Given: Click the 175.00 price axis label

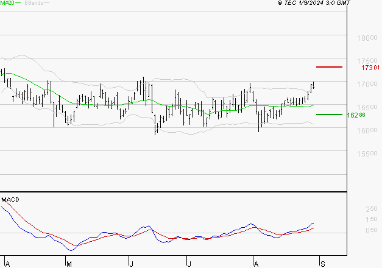Looking at the screenshot, I should 367,61.
